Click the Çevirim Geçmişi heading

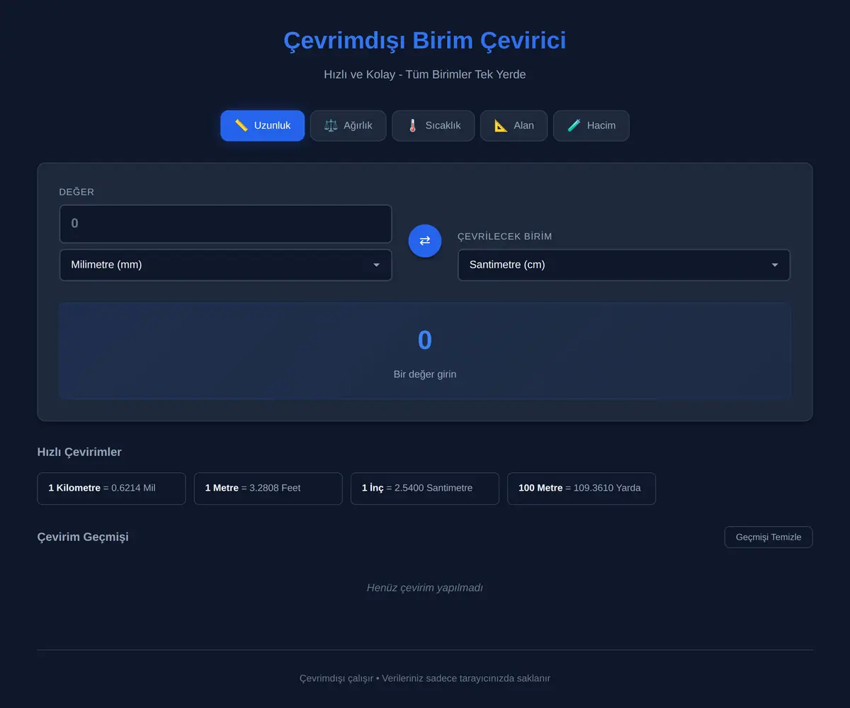point(83,537)
